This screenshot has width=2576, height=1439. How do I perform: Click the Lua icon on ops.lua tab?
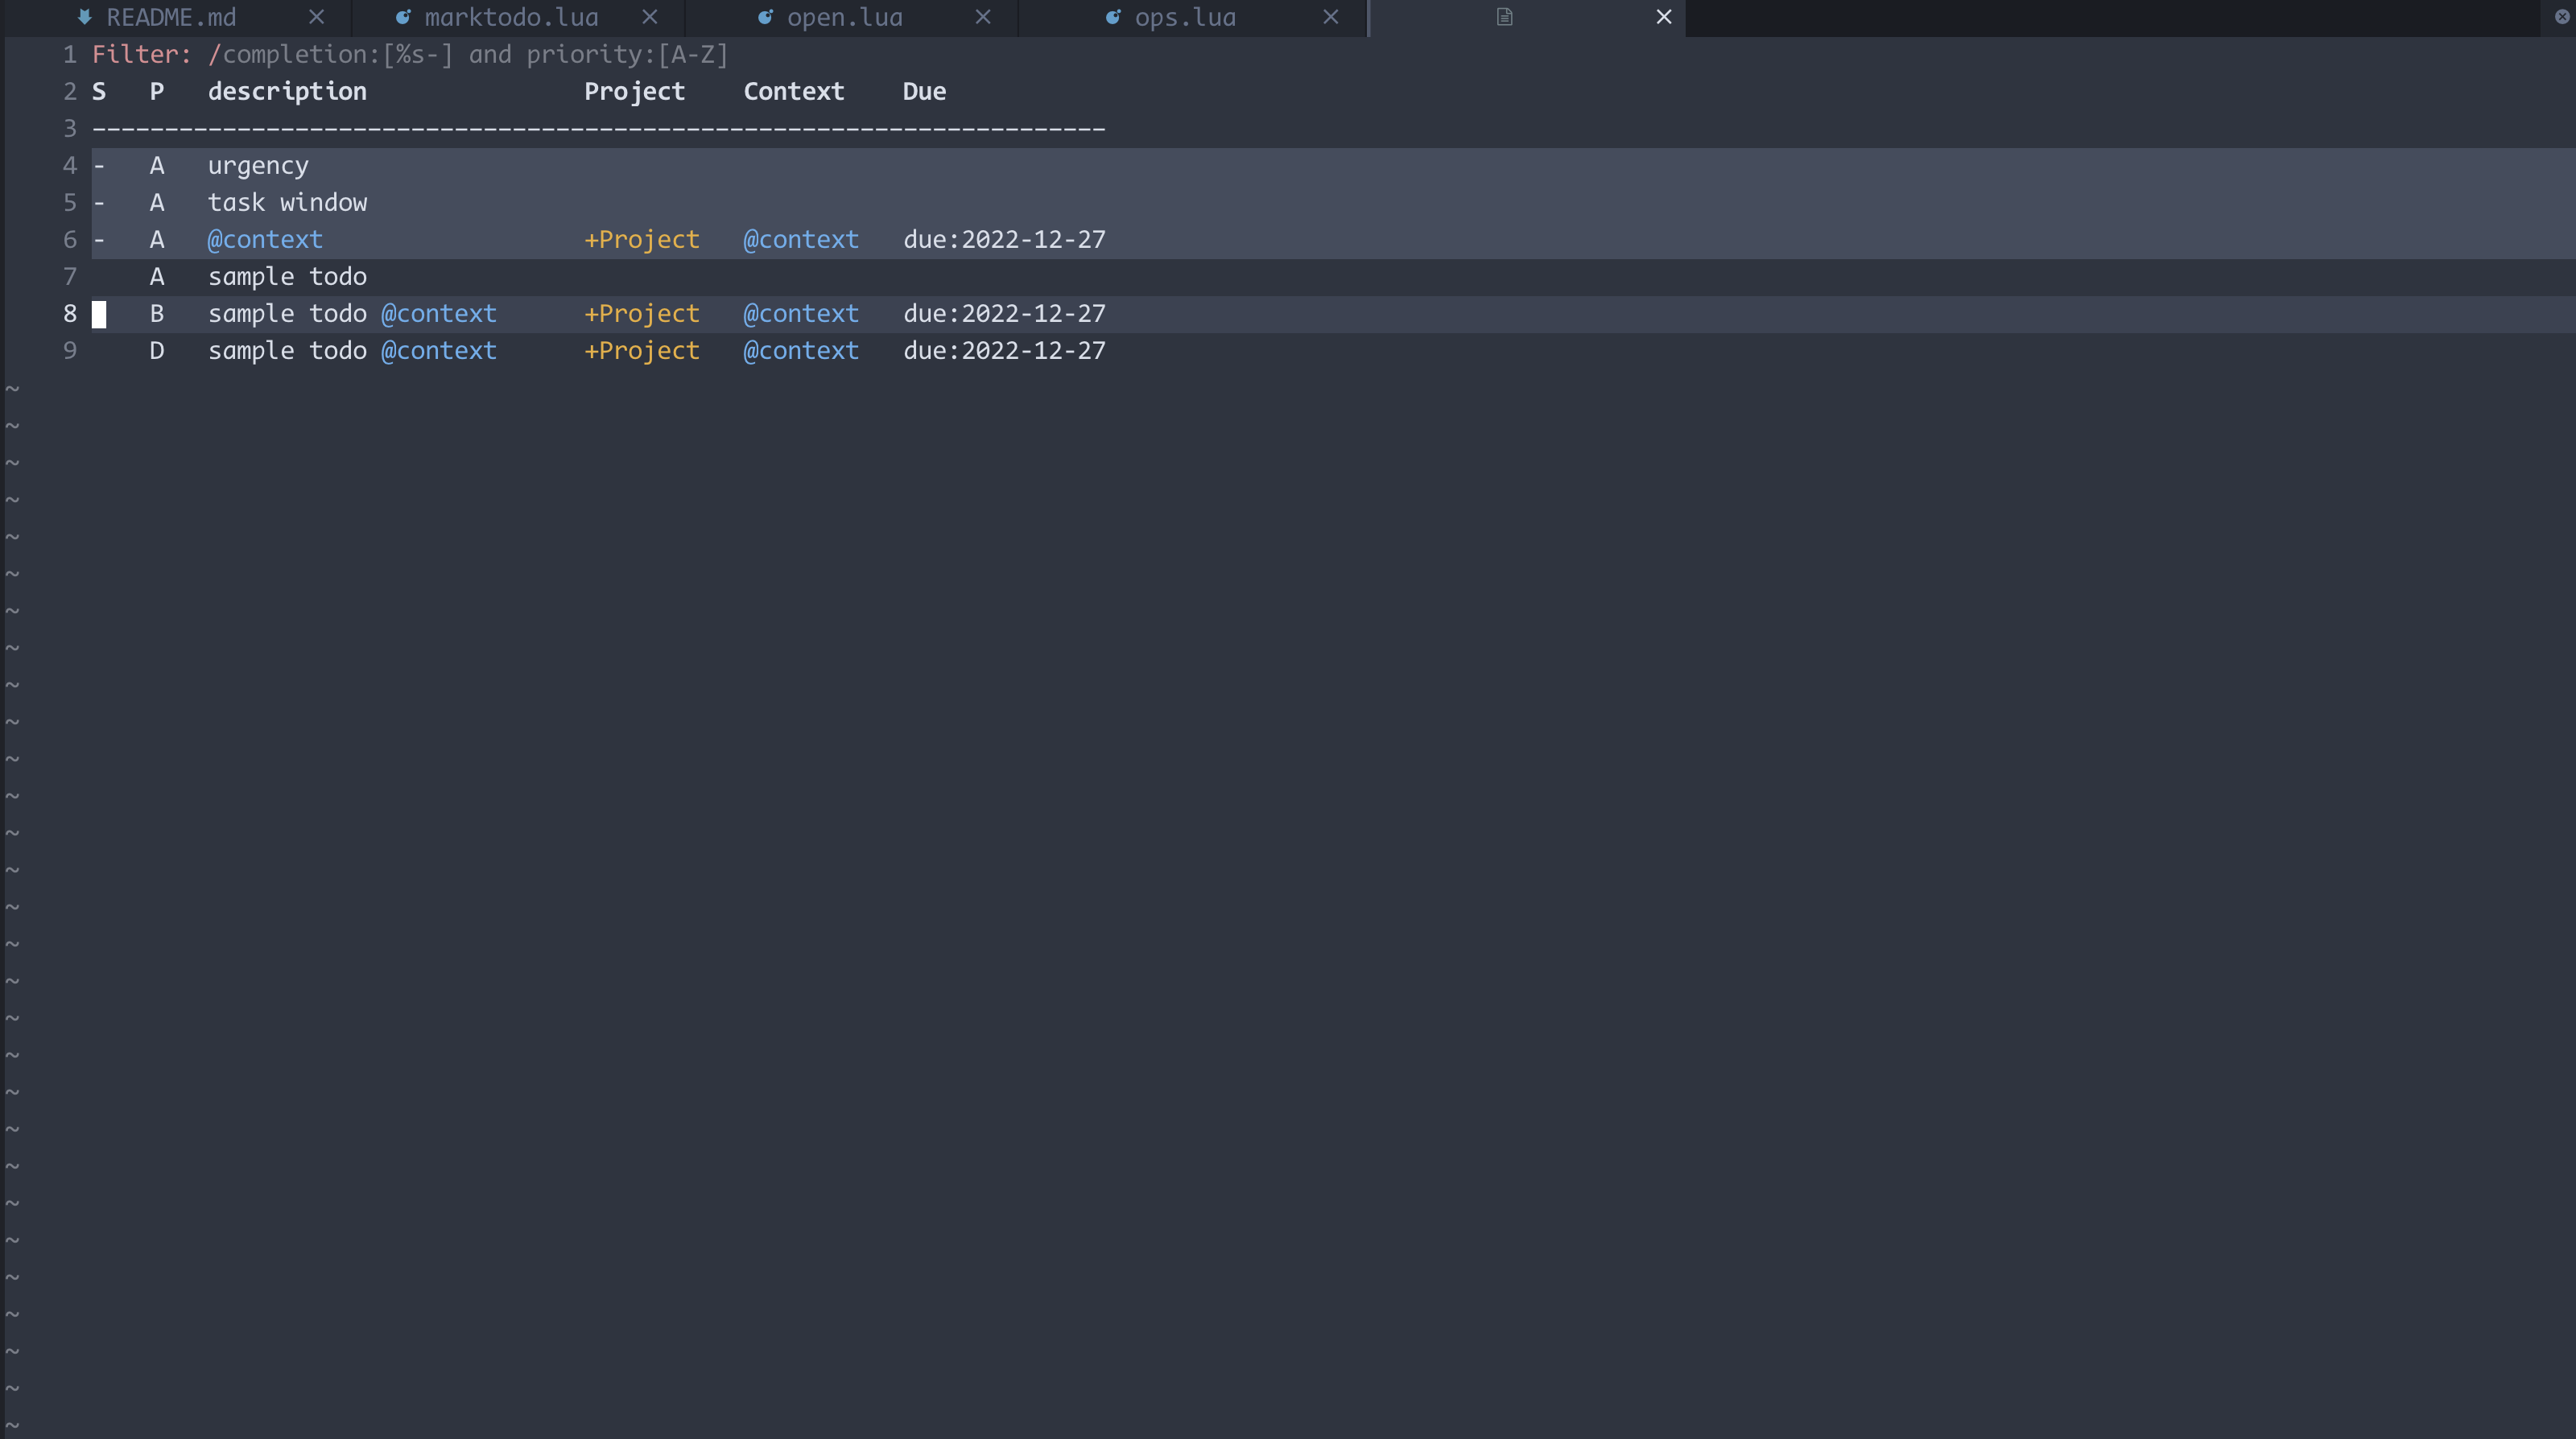coord(1112,17)
